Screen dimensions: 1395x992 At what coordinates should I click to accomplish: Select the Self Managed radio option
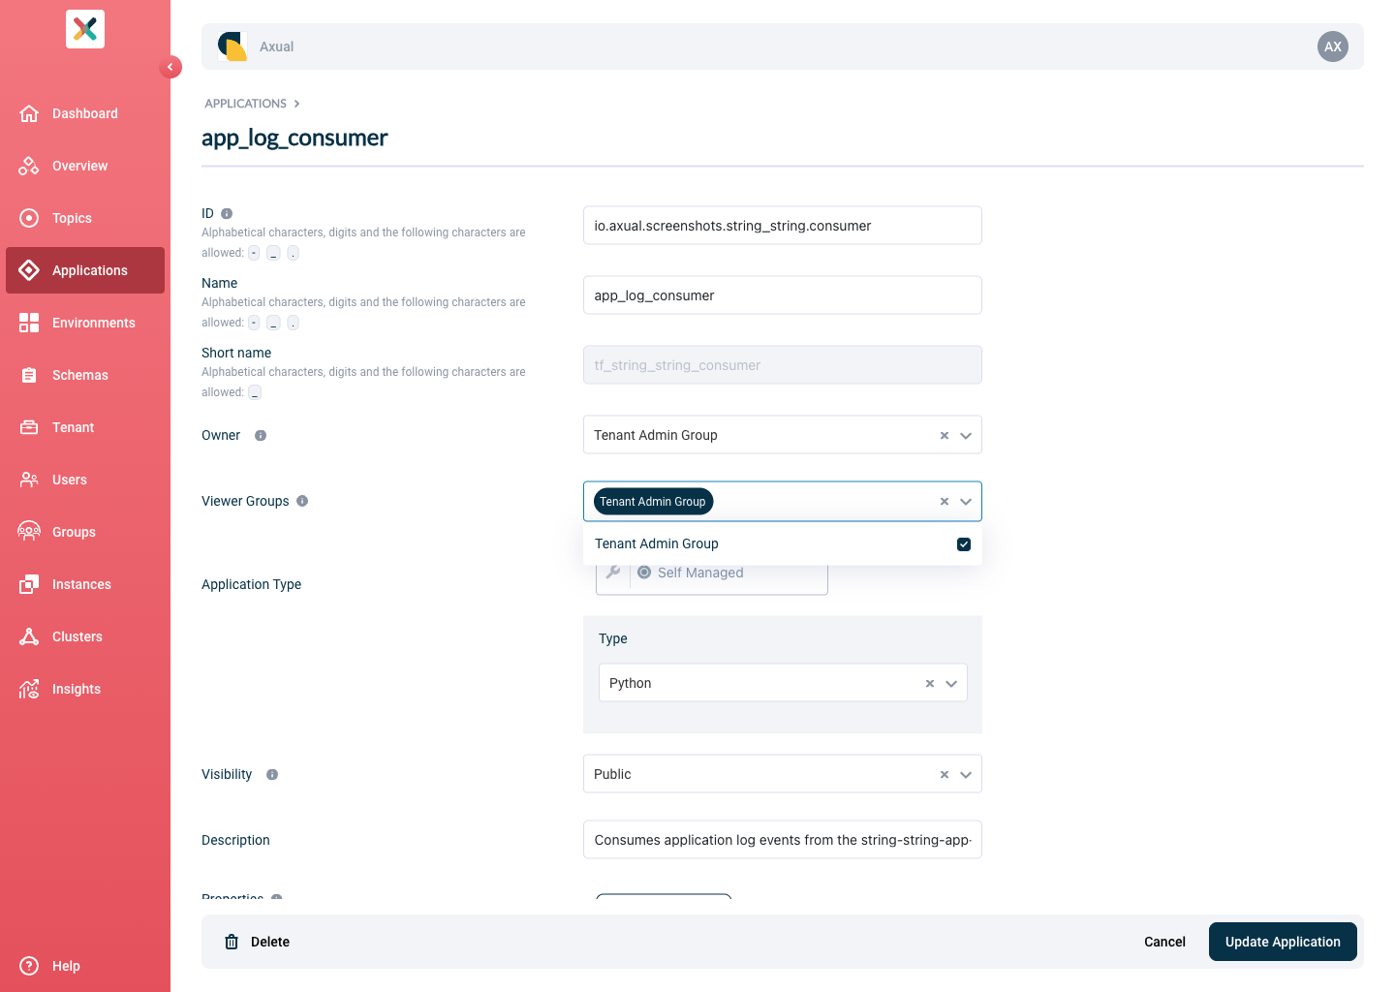click(x=644, y=573)
